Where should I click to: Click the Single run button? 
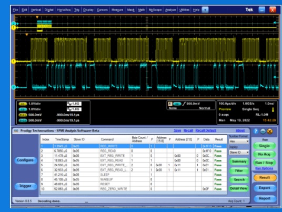264,146
